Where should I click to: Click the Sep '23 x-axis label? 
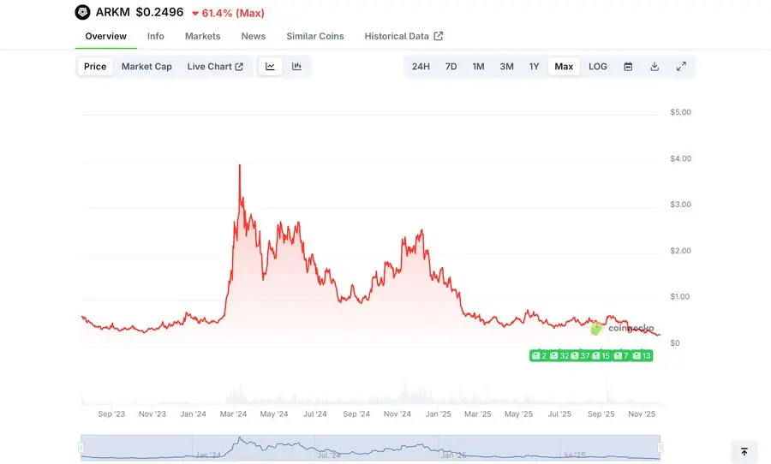[x=111, y=413]
